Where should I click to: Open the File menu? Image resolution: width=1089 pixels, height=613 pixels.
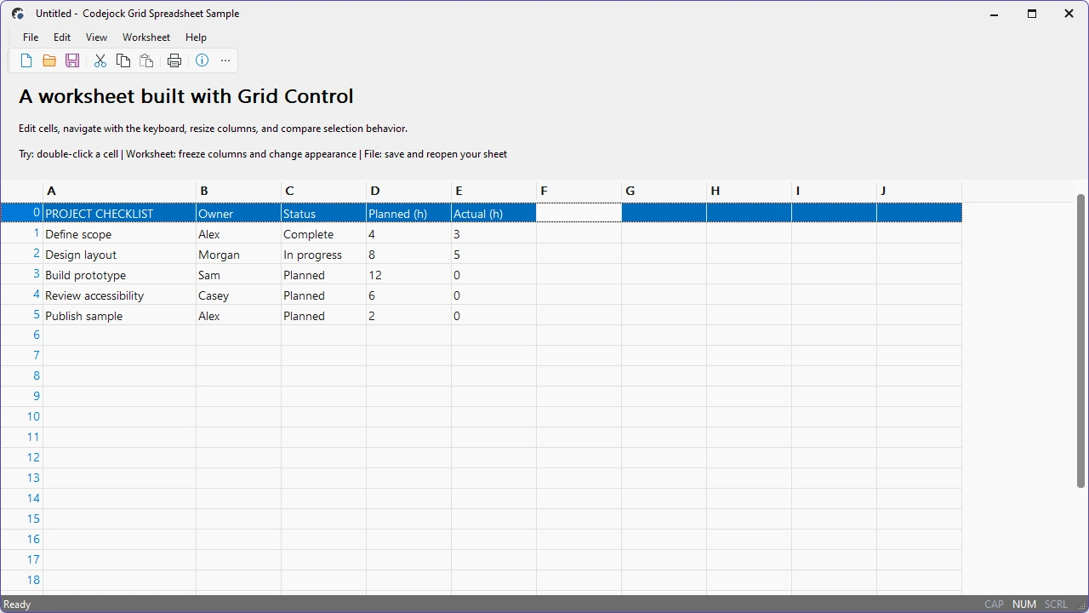(31, 37)
